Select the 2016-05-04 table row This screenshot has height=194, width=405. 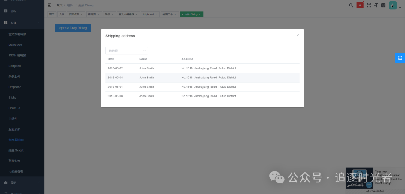pyautogui.click(x=202, y=78)
